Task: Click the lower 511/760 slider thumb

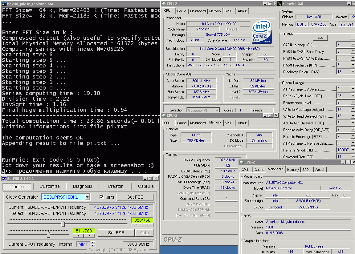Action: click(48, 235)
